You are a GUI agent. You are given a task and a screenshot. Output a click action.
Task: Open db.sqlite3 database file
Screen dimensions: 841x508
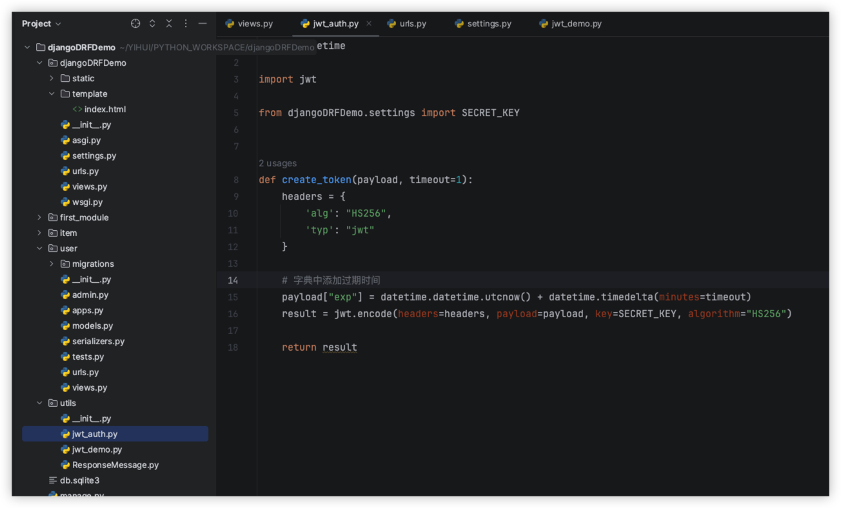[x=79, y=481]
